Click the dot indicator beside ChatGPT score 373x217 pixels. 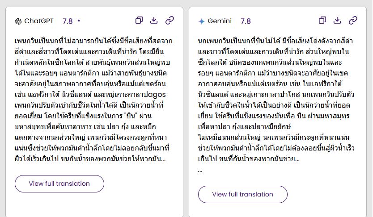tap(79, 21)
